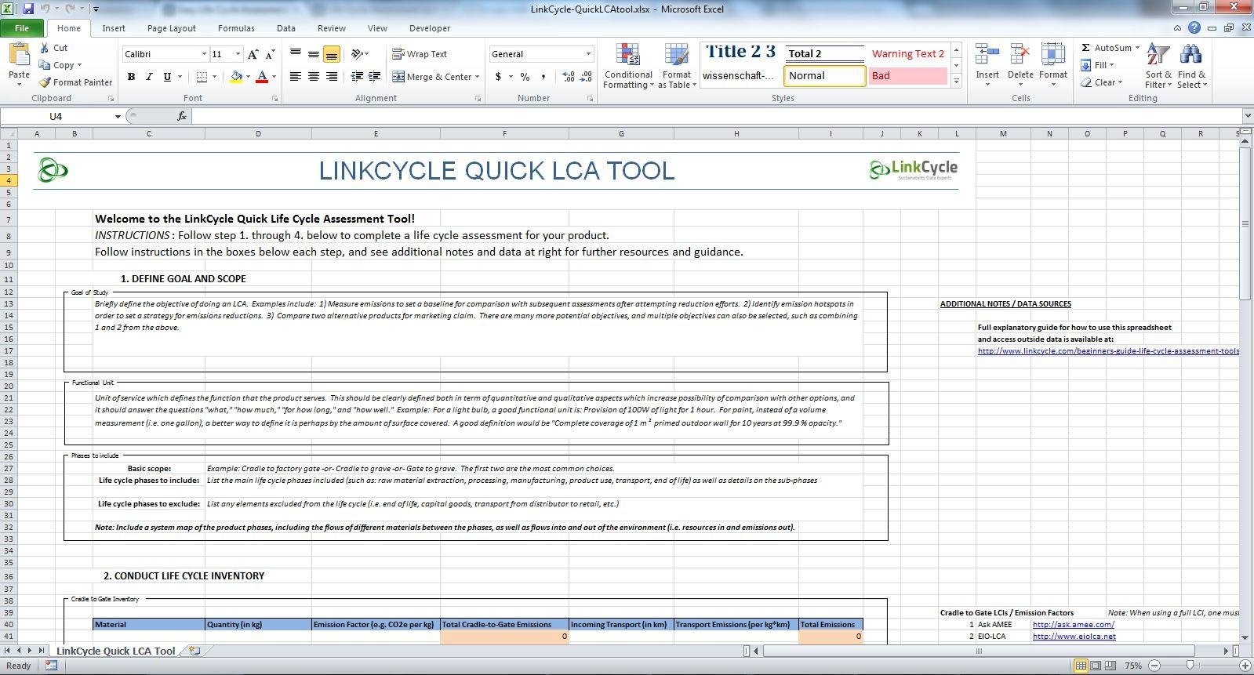Screen dimensions: 1254x675
Task: Click the fill color paint bucket
Action: pos(236,77)
